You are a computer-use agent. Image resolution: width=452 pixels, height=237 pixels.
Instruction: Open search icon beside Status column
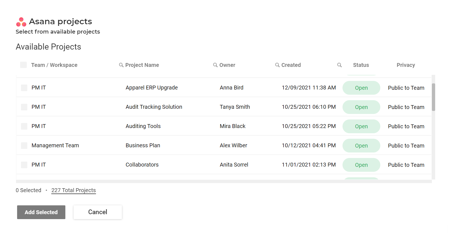coord(339,65)
